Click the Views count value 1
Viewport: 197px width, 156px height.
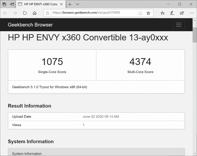[x=84, y=125]
